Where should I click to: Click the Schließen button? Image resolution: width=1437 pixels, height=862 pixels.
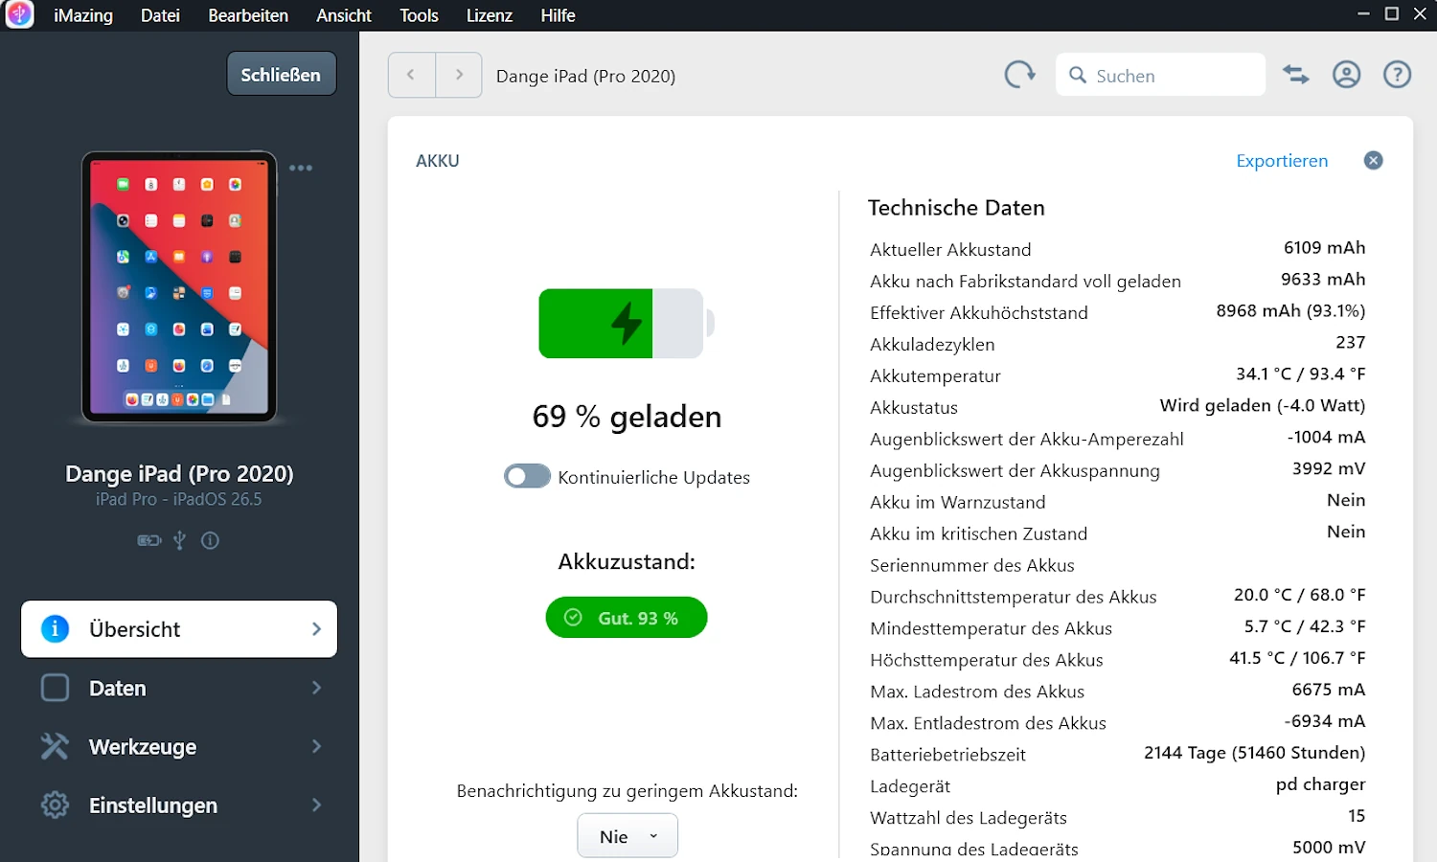click(x=281, y=74)
